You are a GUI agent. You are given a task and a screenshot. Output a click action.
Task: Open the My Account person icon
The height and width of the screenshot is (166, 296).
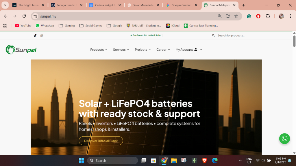tap(196, 49)
